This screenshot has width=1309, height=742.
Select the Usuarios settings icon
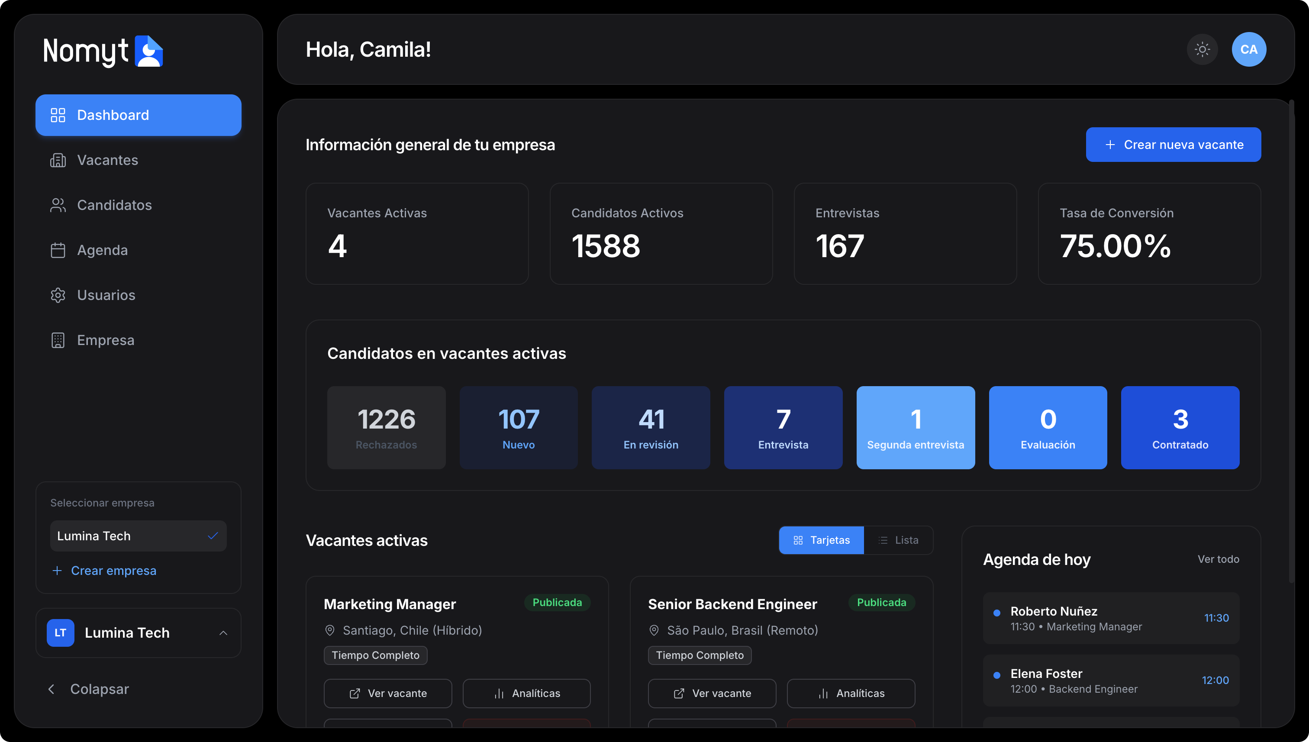pos(58,295)
